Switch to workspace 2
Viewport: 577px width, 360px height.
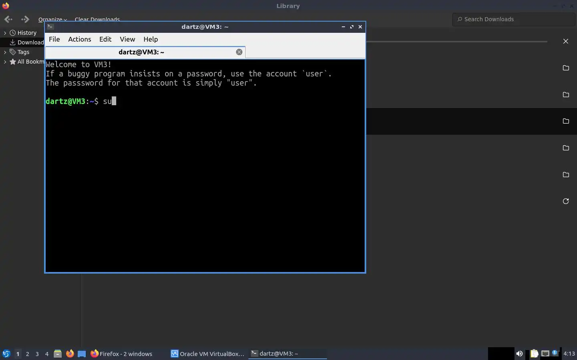pyautogui.click(x=27, y=354)
